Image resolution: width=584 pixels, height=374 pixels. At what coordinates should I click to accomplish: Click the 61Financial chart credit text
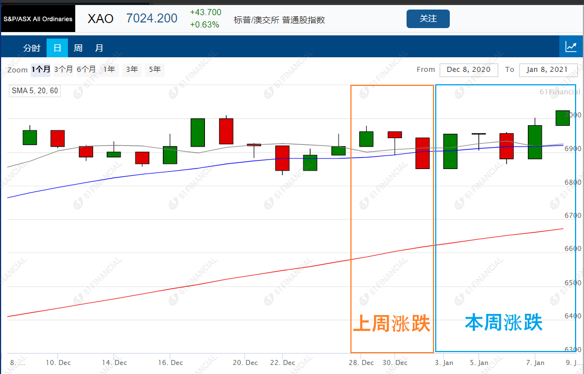pos(560,92)
